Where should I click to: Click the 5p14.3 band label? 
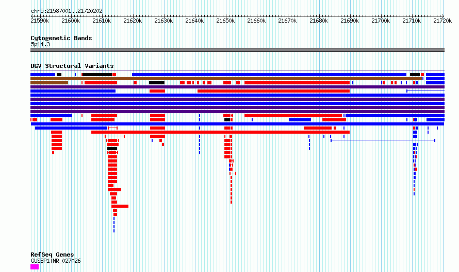pyautogui.click(x=40, y=45)
